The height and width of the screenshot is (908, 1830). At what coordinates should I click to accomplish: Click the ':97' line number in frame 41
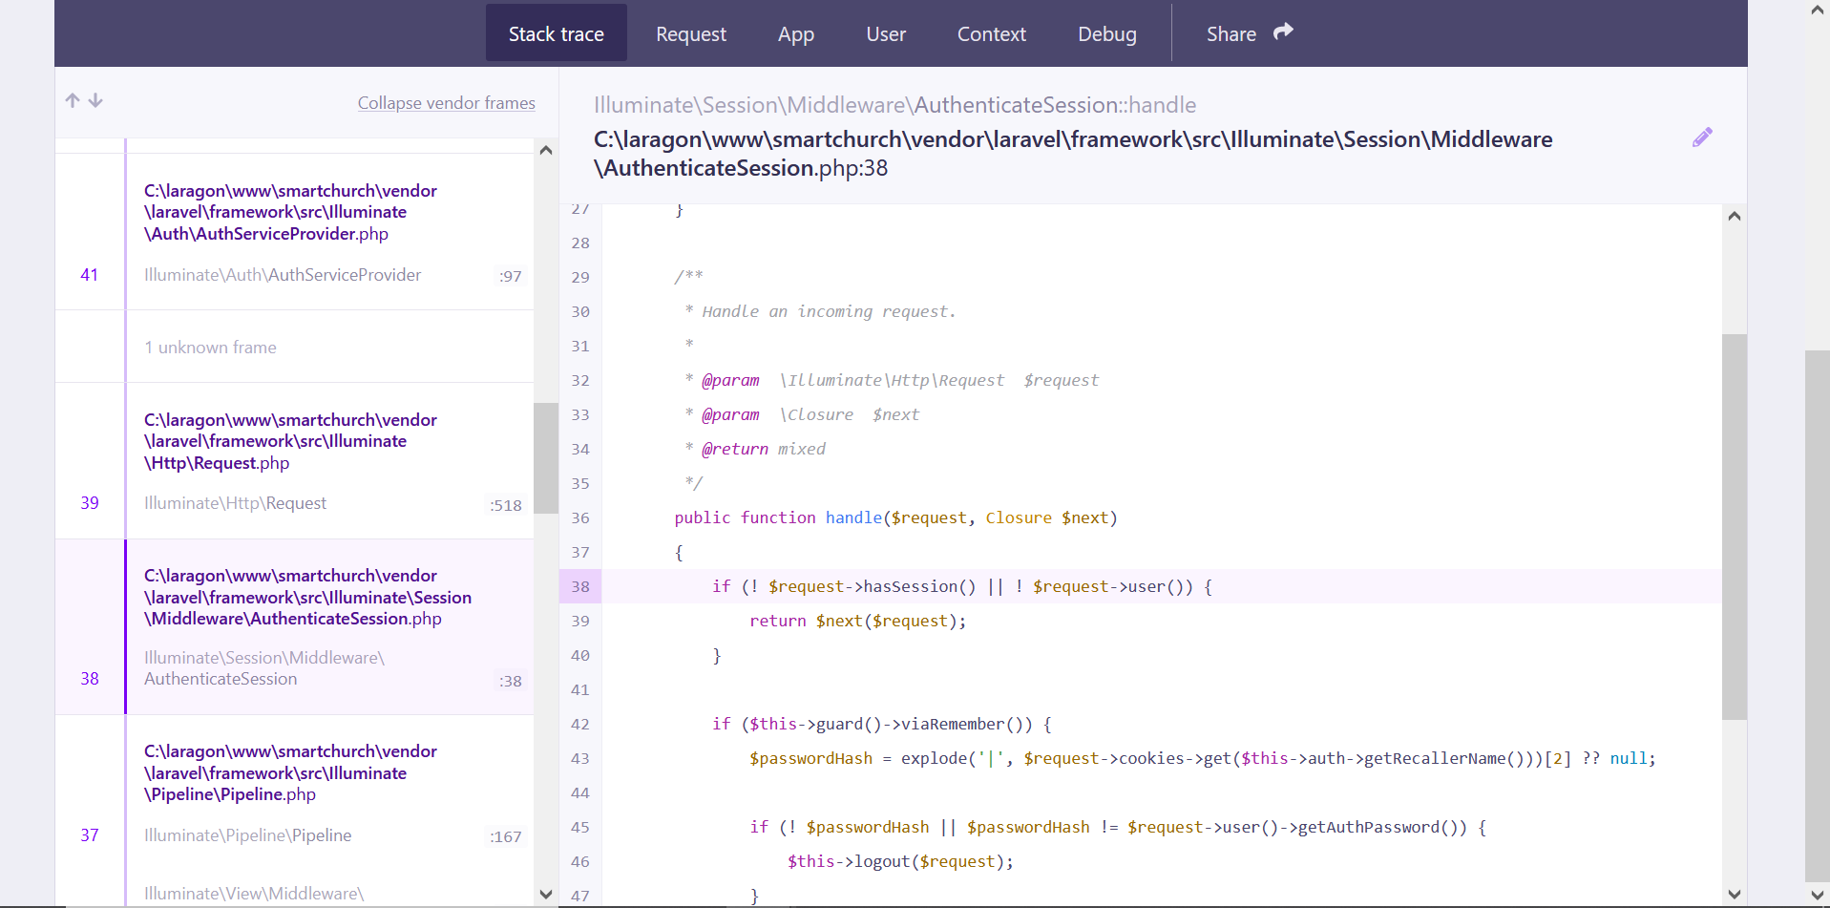point(511,276)
